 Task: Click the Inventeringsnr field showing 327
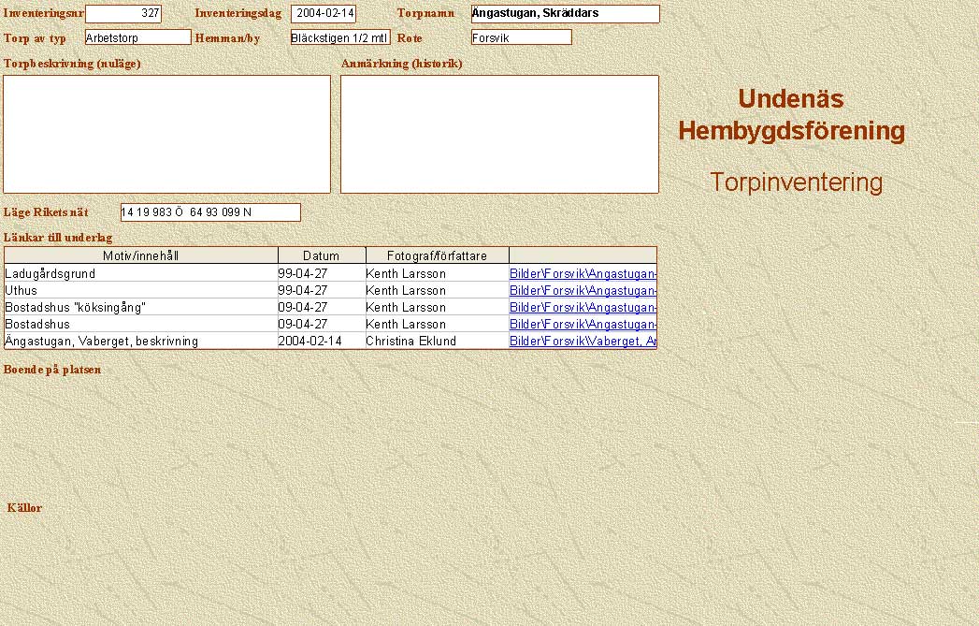(x=122, y=13)
